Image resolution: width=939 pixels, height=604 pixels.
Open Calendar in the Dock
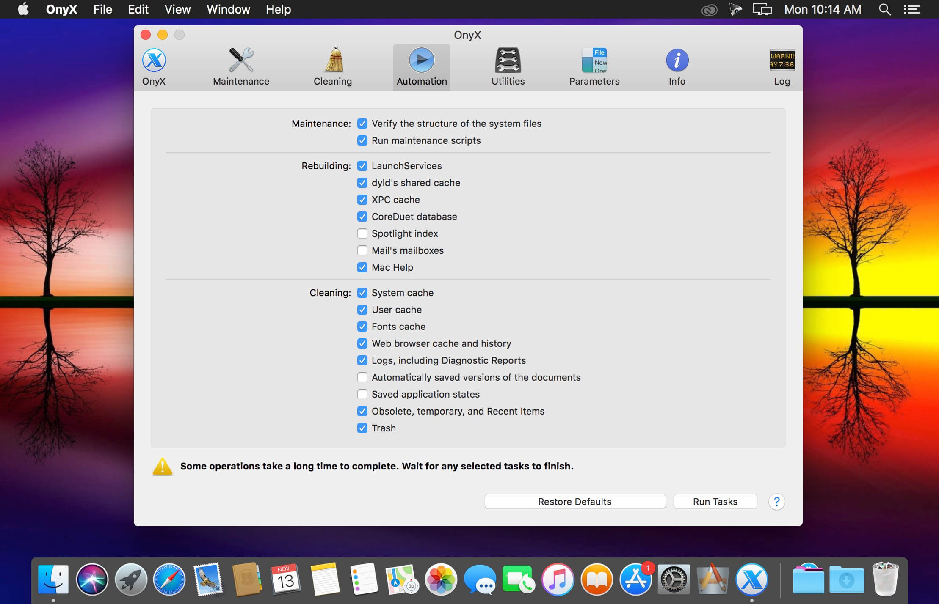tap(286, 579)
